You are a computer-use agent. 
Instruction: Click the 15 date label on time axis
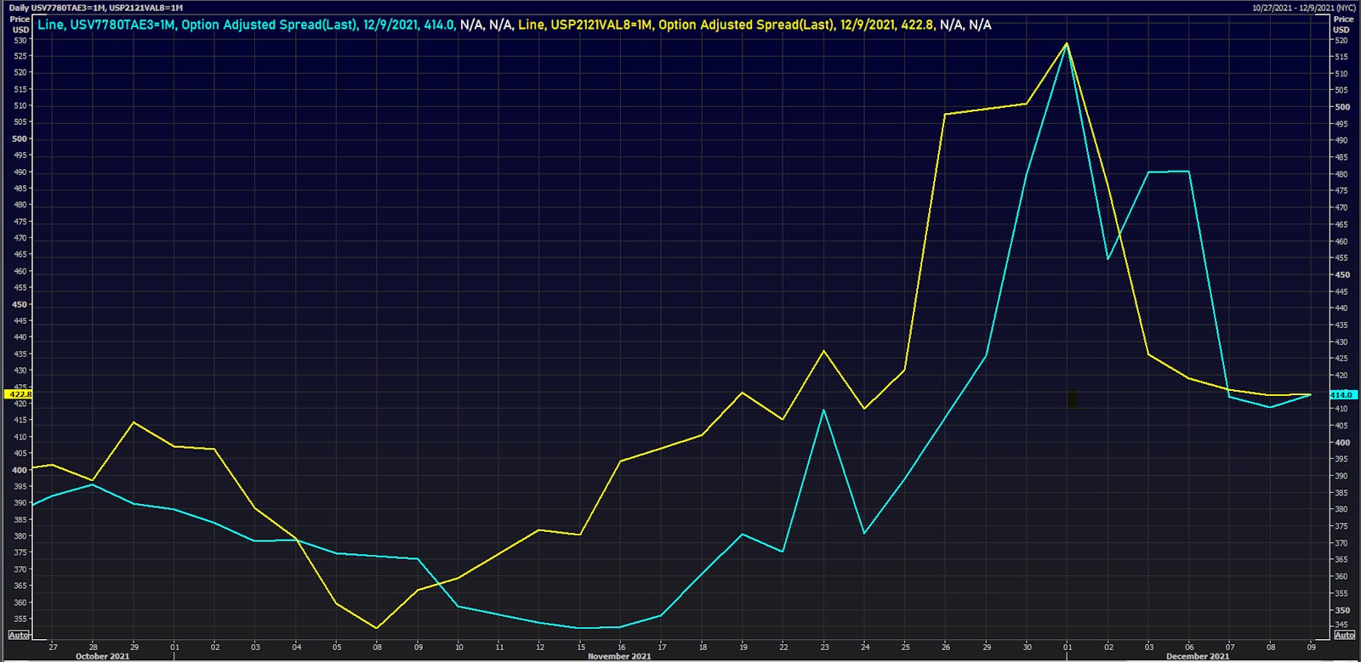coord(581,648)
